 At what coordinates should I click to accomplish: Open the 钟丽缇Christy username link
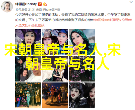click(26, 4)
